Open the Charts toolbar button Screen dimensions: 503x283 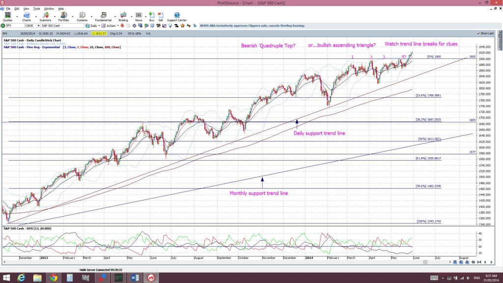[27, 17]
